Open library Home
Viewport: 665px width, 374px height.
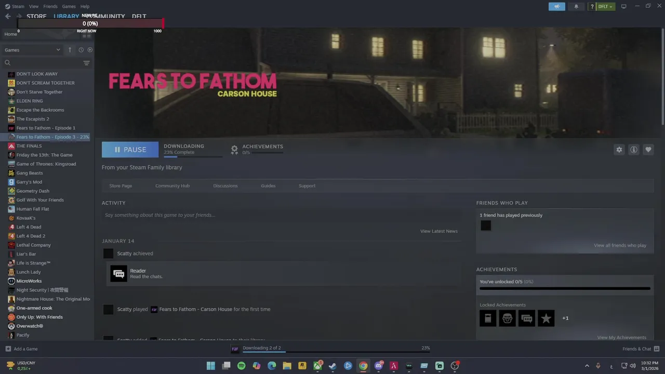point(11,34)
